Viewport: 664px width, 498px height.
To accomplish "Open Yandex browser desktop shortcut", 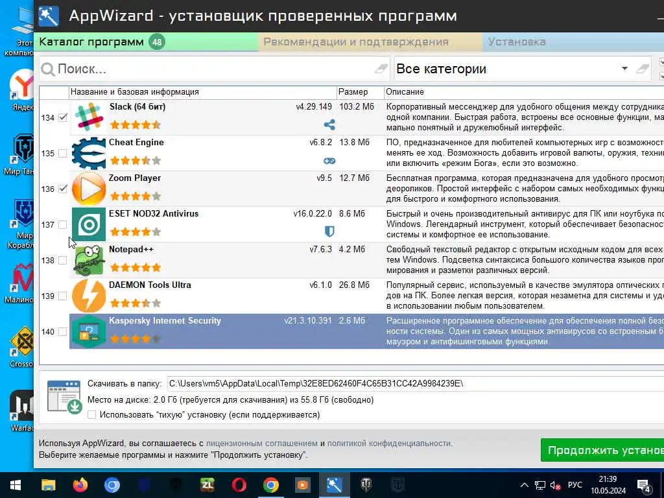I will 22,89.
